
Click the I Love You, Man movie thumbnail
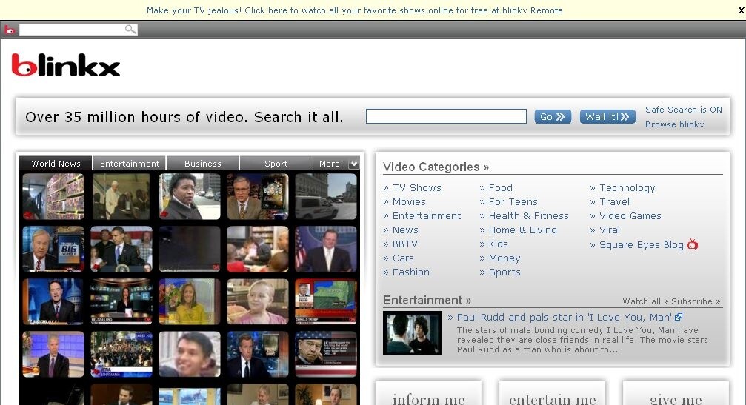[x=413, y=333]
